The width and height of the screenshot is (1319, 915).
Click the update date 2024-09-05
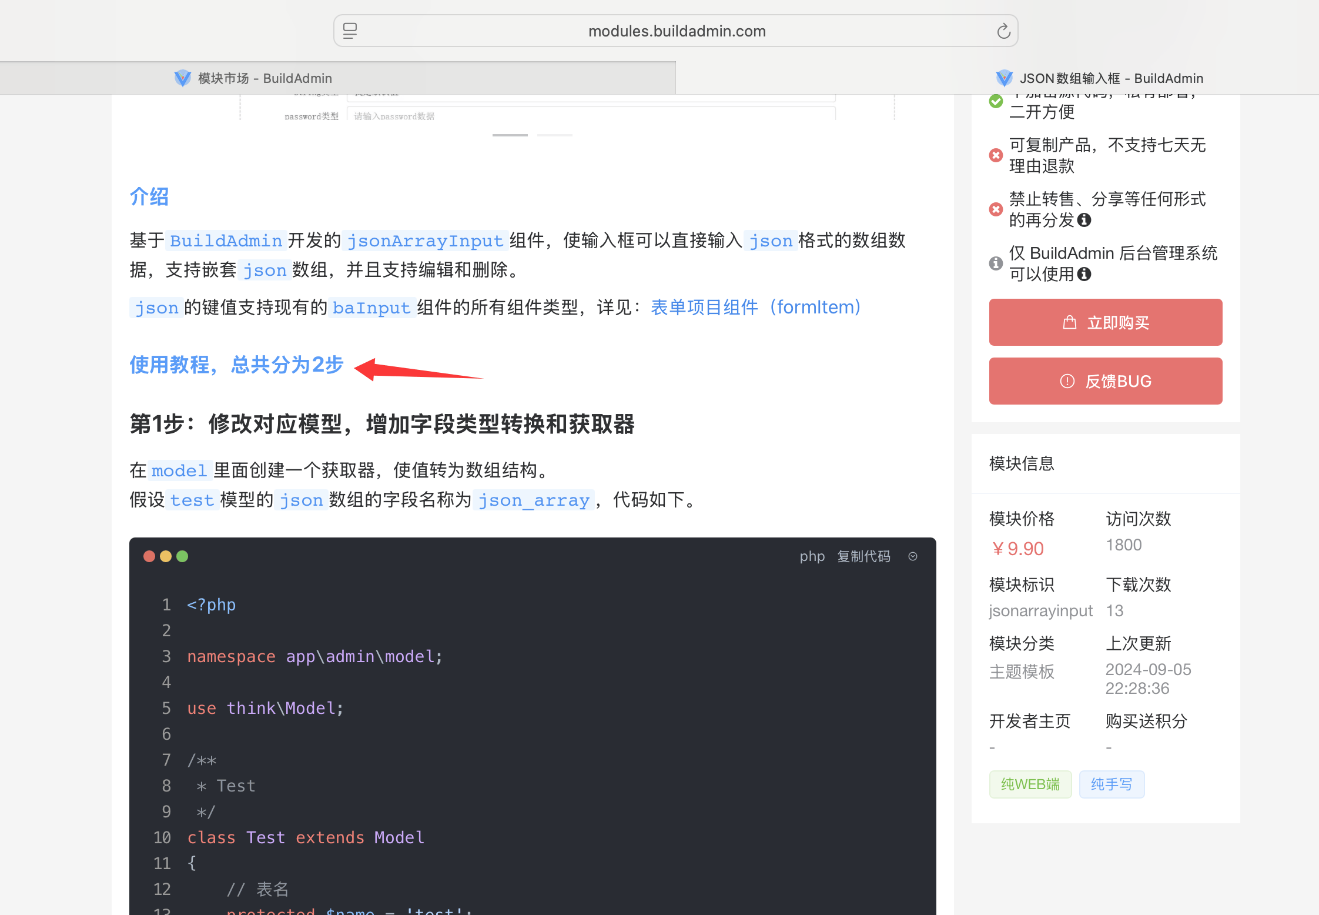point(1148,670)
